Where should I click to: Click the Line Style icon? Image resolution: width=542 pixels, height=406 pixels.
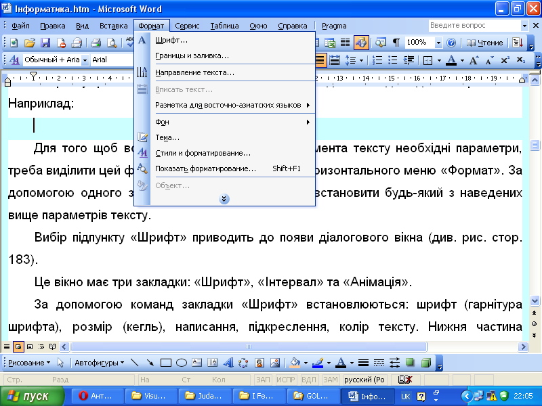(x=363, y=363)
